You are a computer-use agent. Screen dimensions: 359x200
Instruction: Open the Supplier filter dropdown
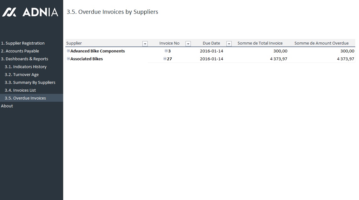(145, 44)
